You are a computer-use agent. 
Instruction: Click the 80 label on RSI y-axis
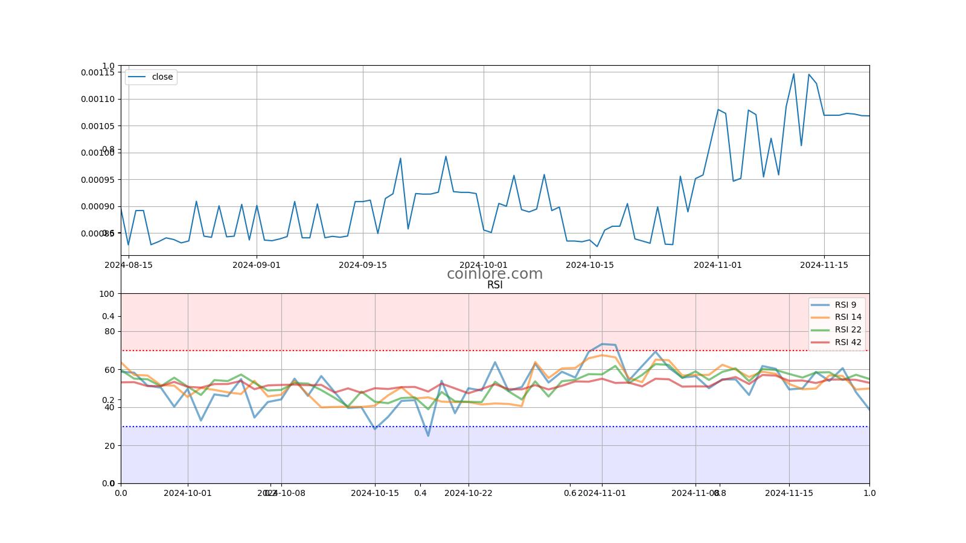pos(109,331)
